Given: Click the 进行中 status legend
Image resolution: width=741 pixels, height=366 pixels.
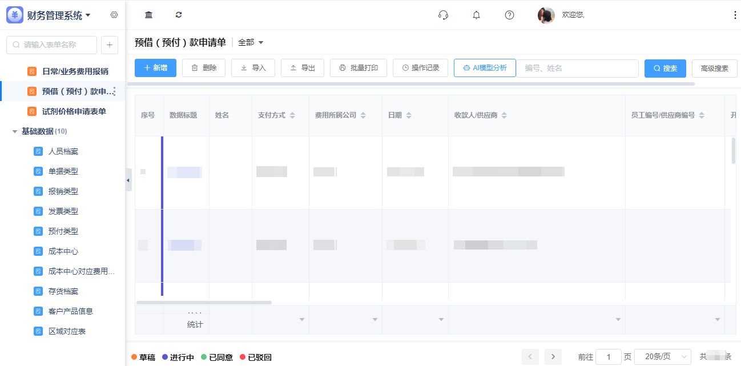Looking at the screenshot, I should point(178,357).
